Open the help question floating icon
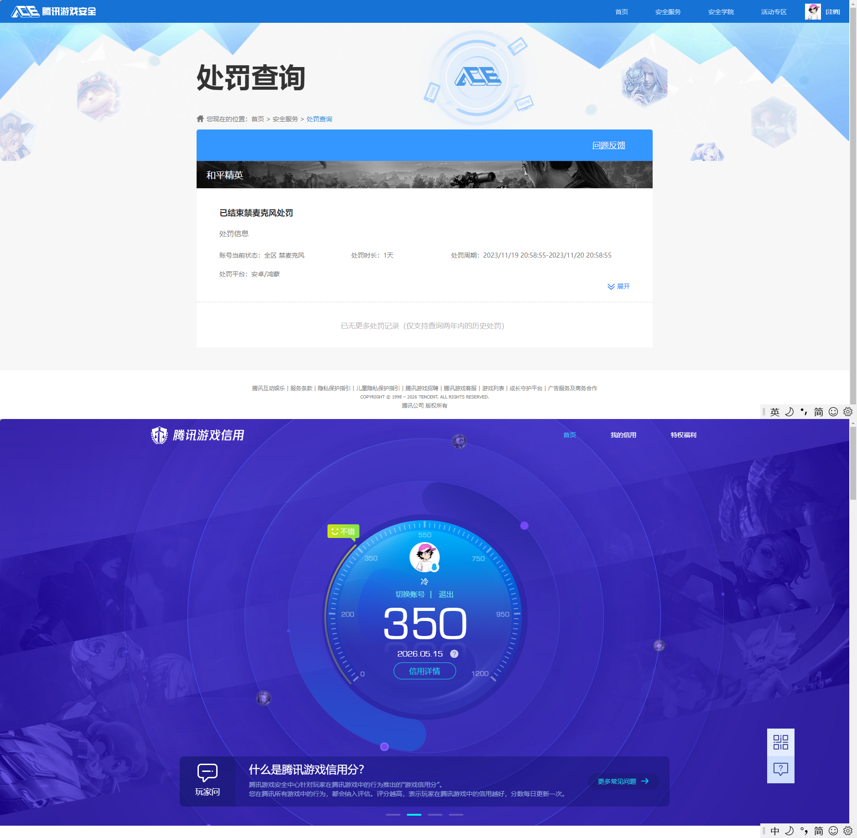Screen dimensions: 857x838 [781, 770]
